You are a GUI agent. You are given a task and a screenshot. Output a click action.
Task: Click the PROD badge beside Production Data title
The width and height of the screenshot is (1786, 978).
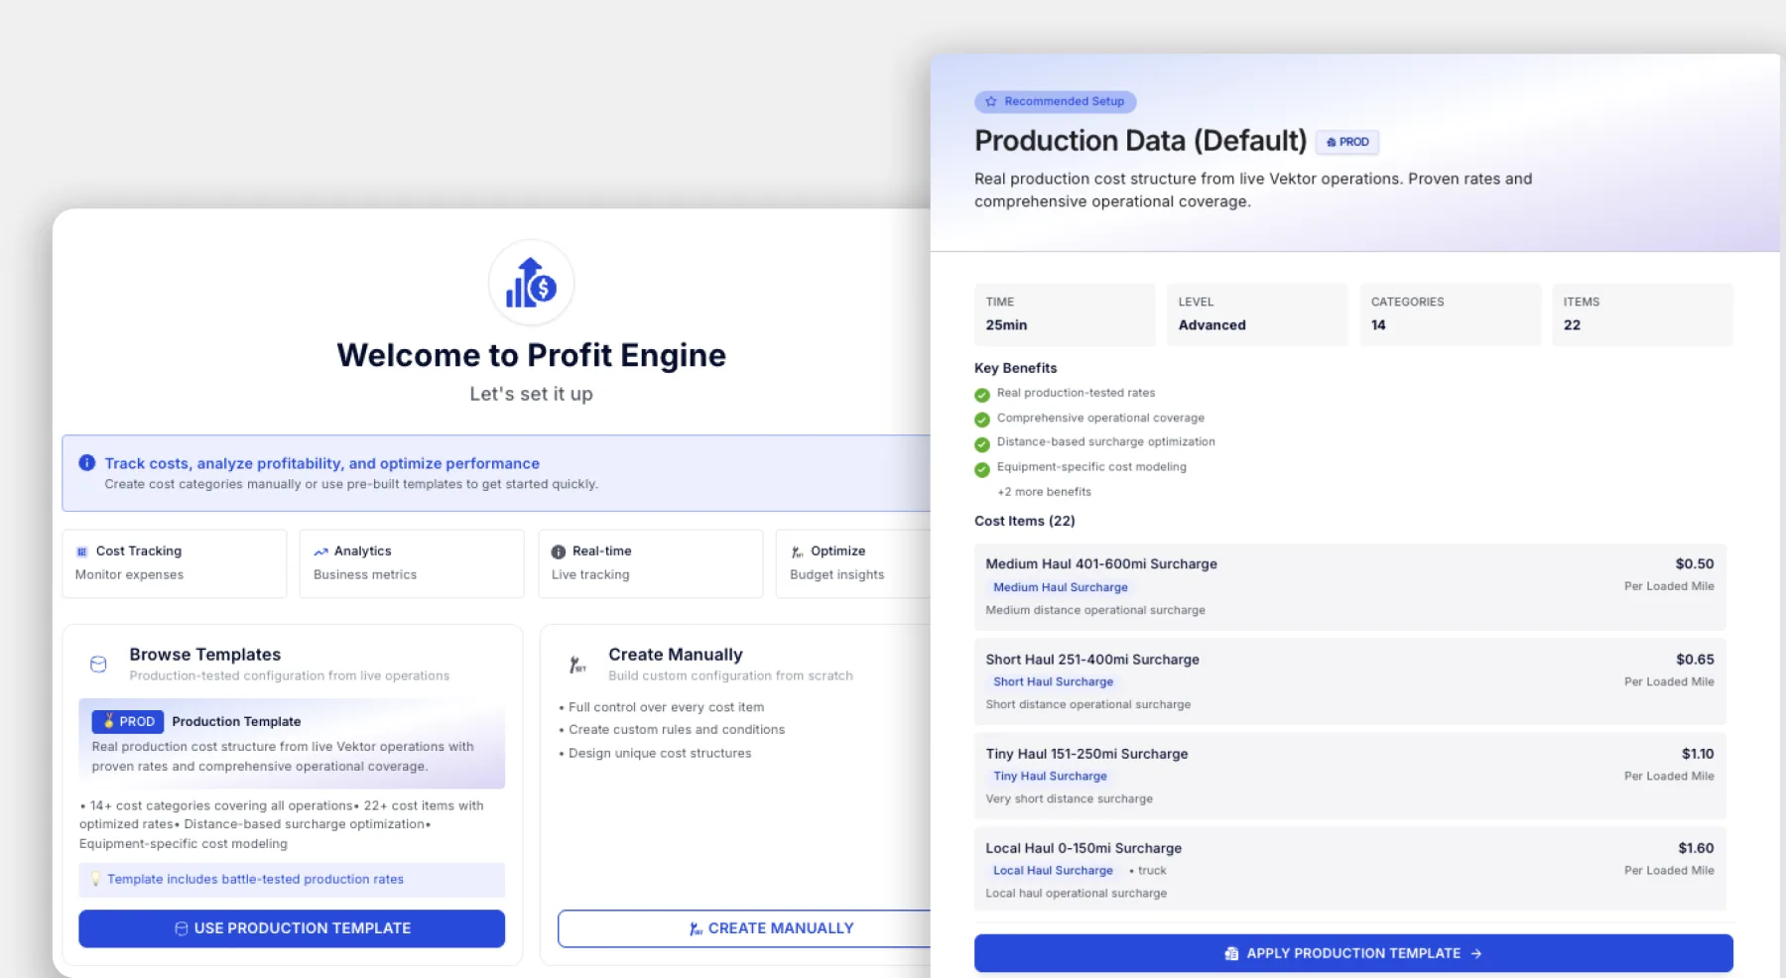pos(1347,142)
